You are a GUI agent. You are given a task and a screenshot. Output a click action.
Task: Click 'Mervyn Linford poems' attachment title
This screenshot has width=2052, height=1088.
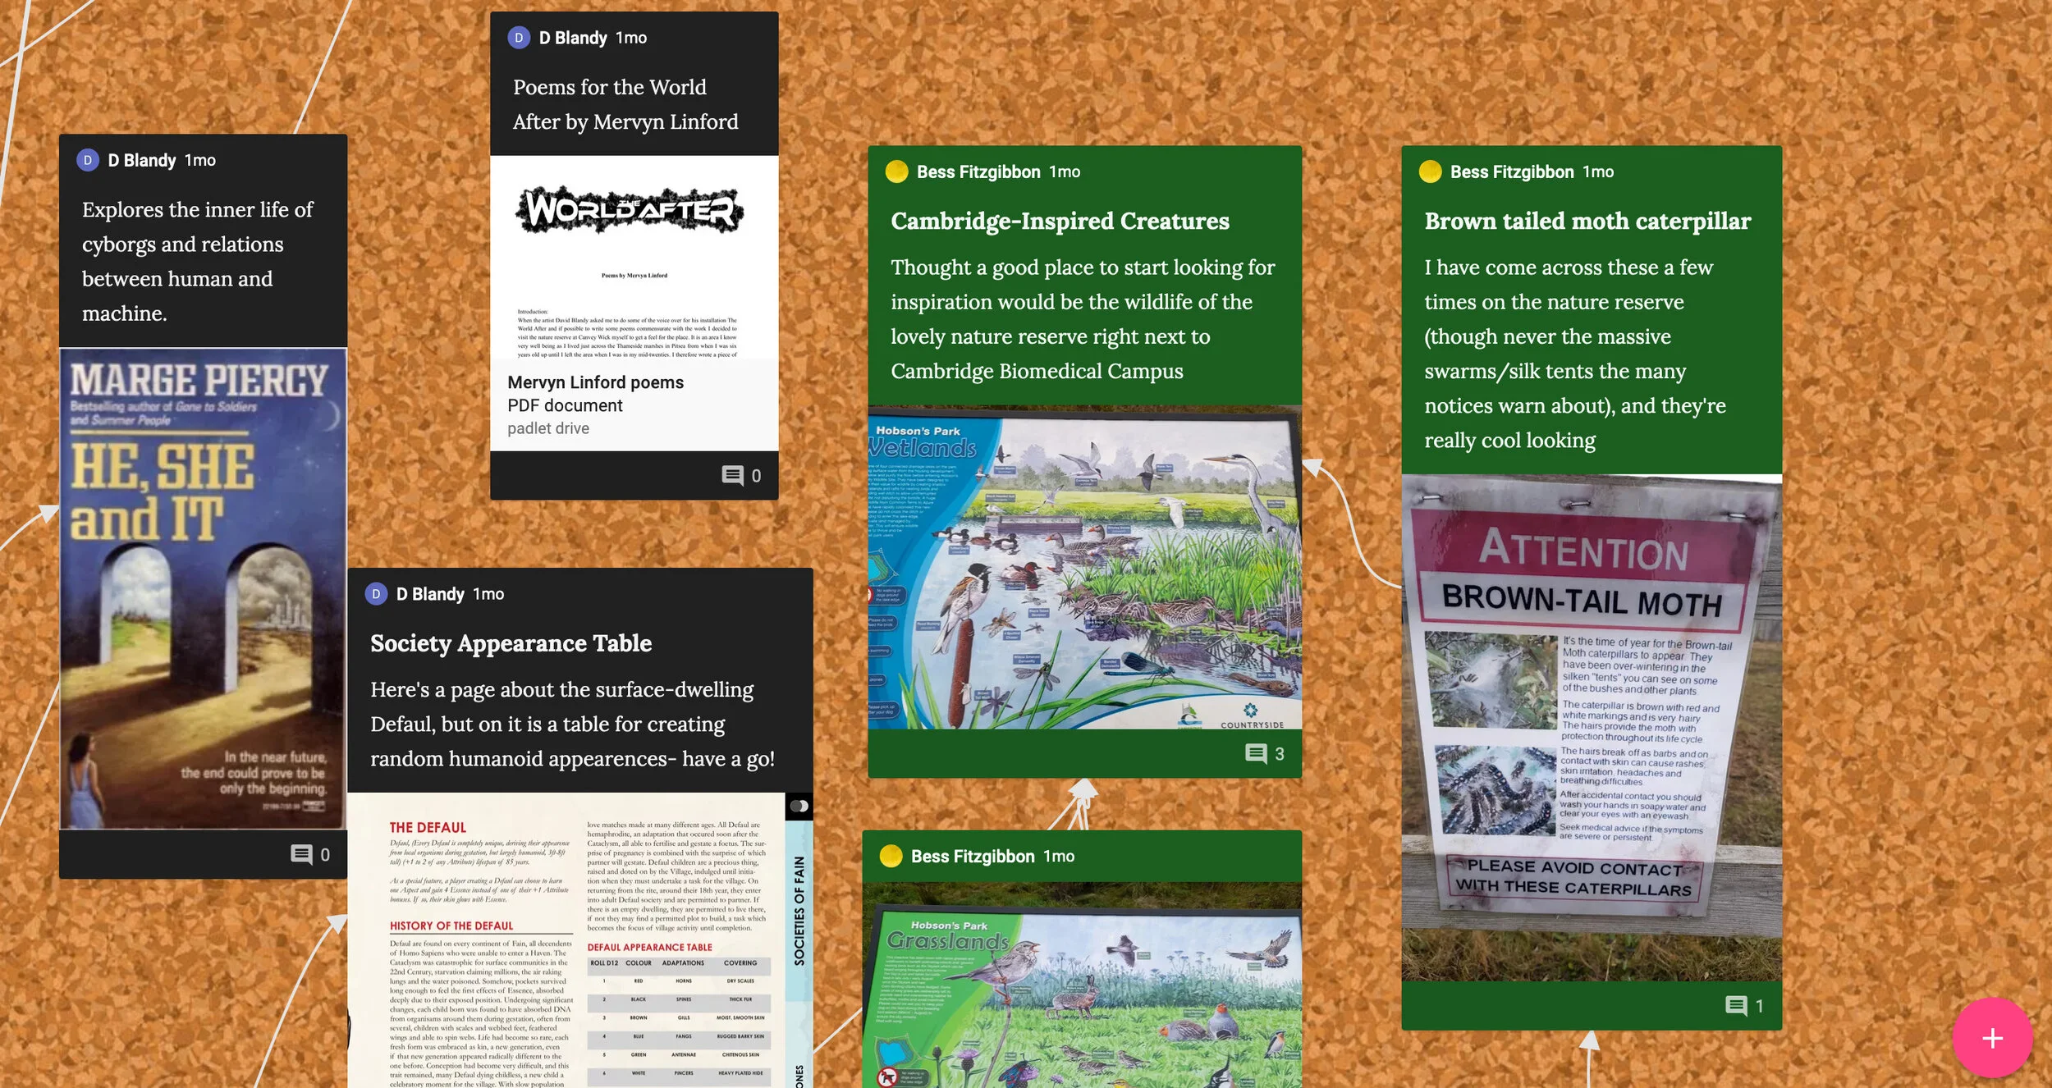coord(595,382)
